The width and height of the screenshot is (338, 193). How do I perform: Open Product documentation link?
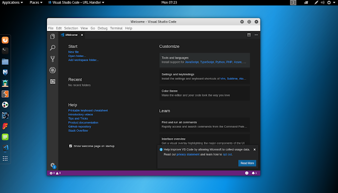click(x=83, y=122)
